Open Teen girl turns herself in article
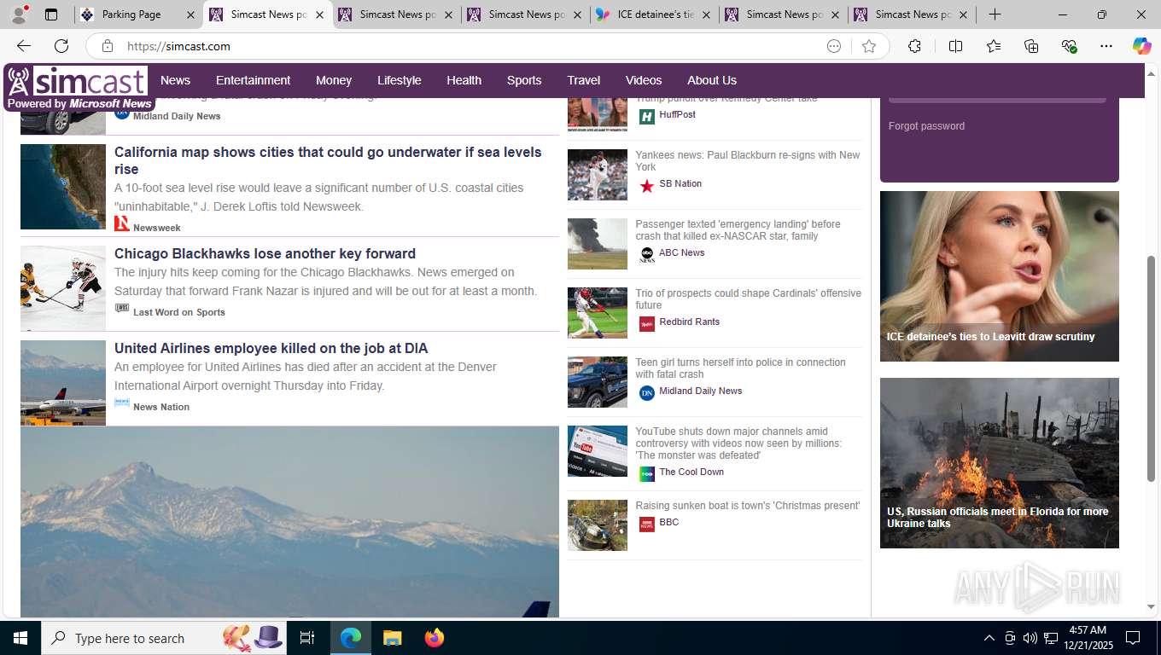This screenshot has height=655, width=1161. coord(740,368)
